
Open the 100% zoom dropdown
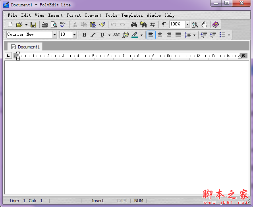tap(187, 25)
